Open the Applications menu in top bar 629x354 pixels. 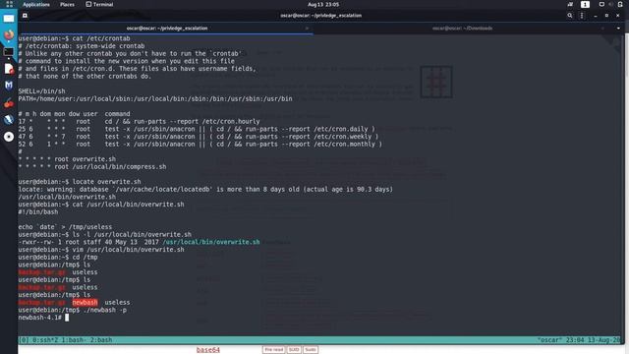pyautogui.click(x=35, y=4)
